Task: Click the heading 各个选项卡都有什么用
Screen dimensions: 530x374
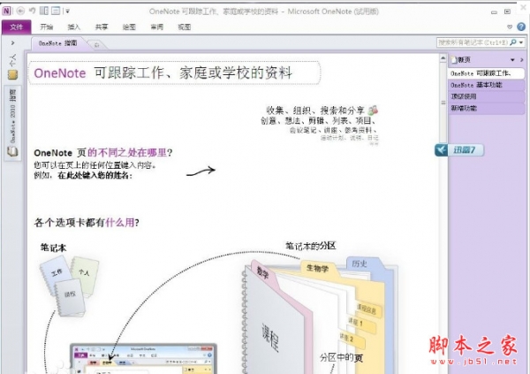Action: click(x=87, y=223)
